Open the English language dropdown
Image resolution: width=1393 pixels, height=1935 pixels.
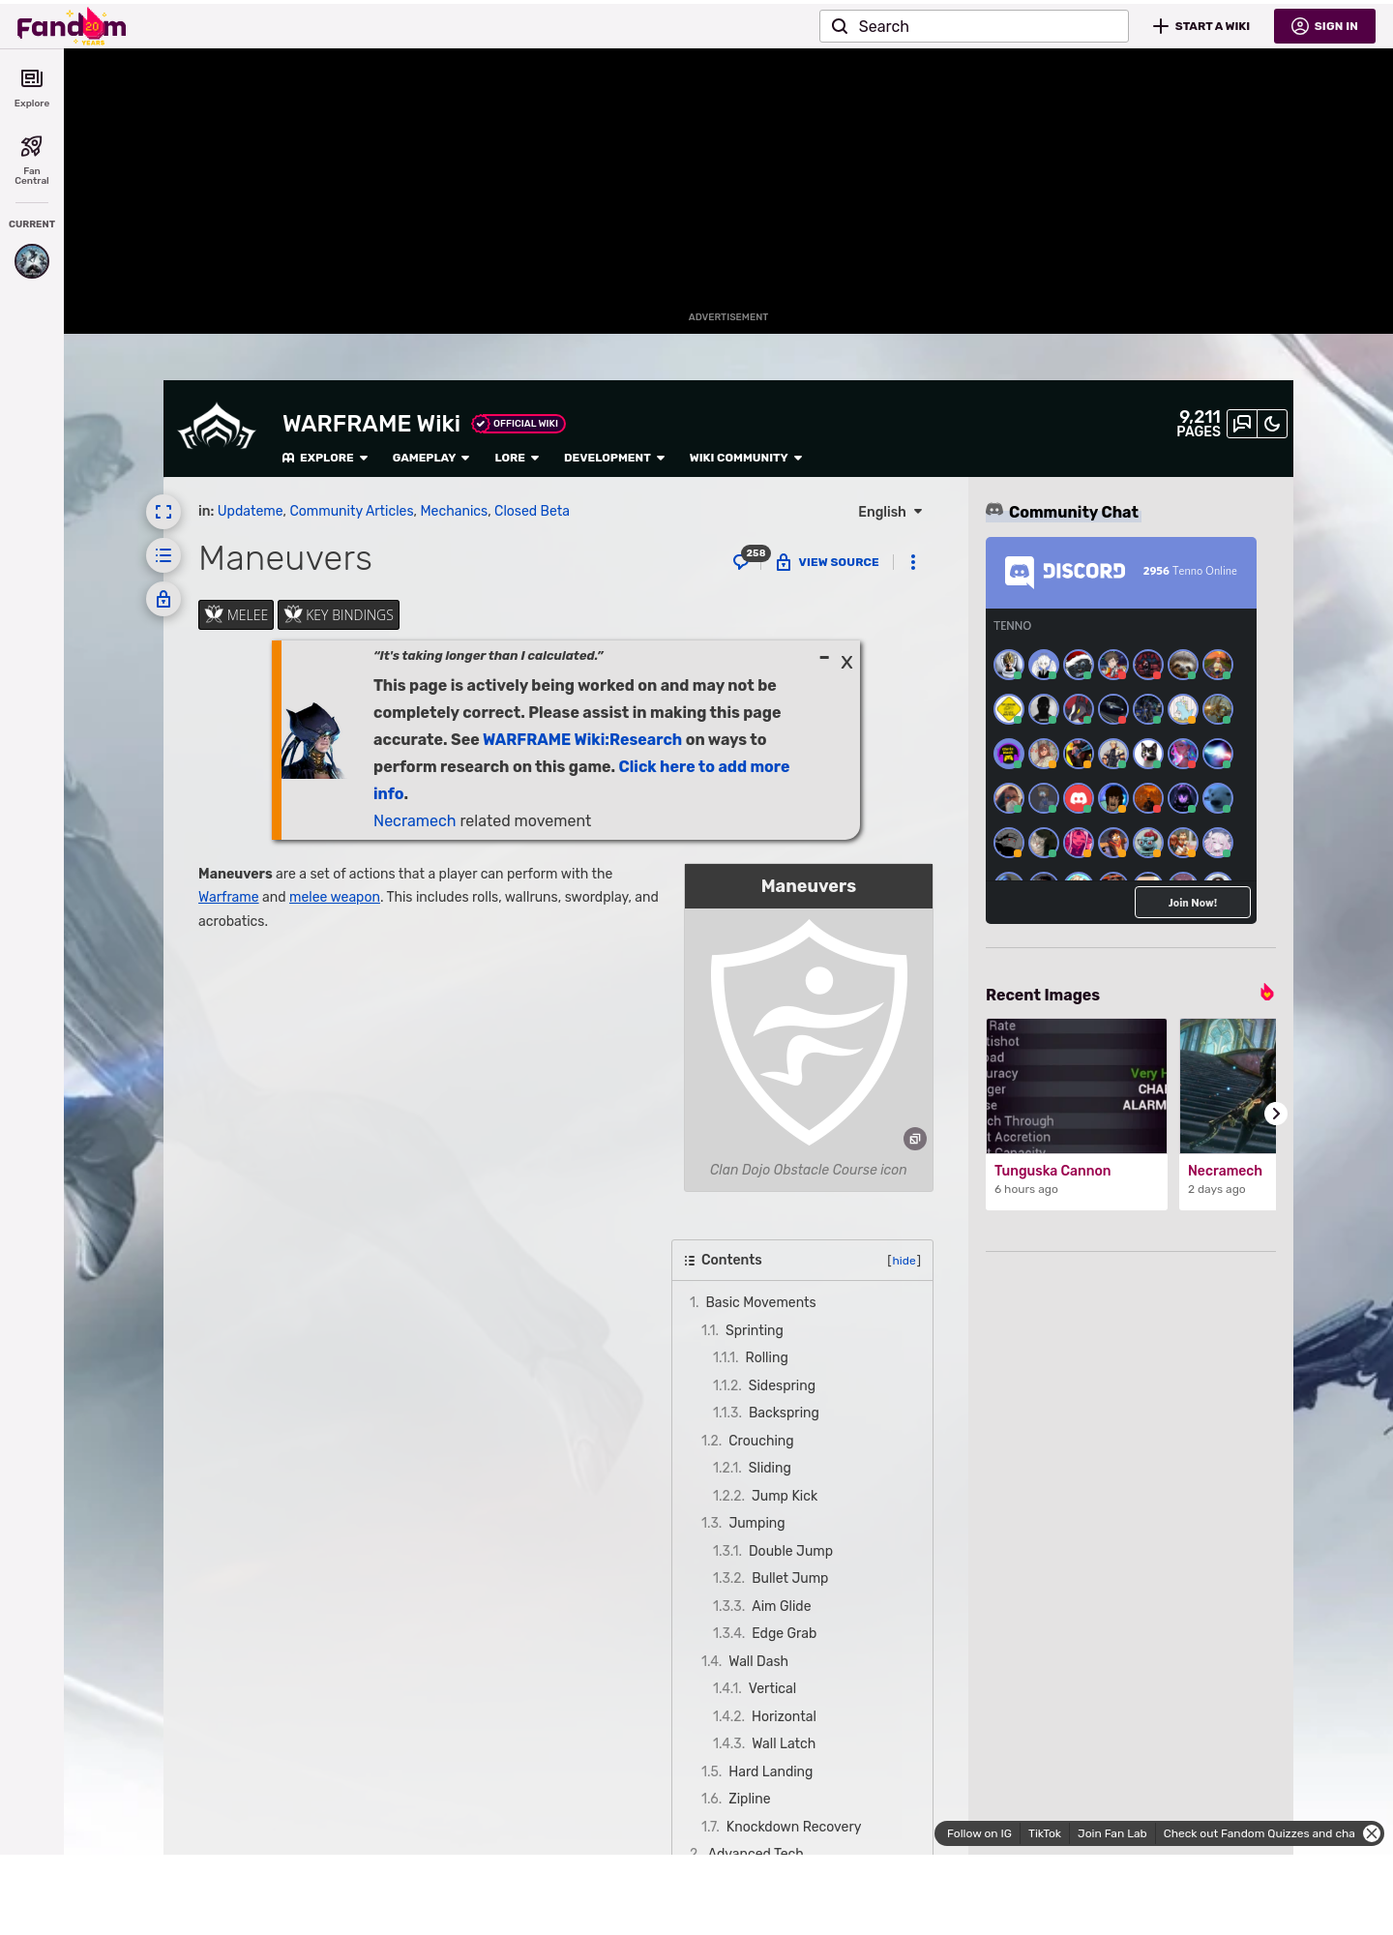[x=890, y=512]
